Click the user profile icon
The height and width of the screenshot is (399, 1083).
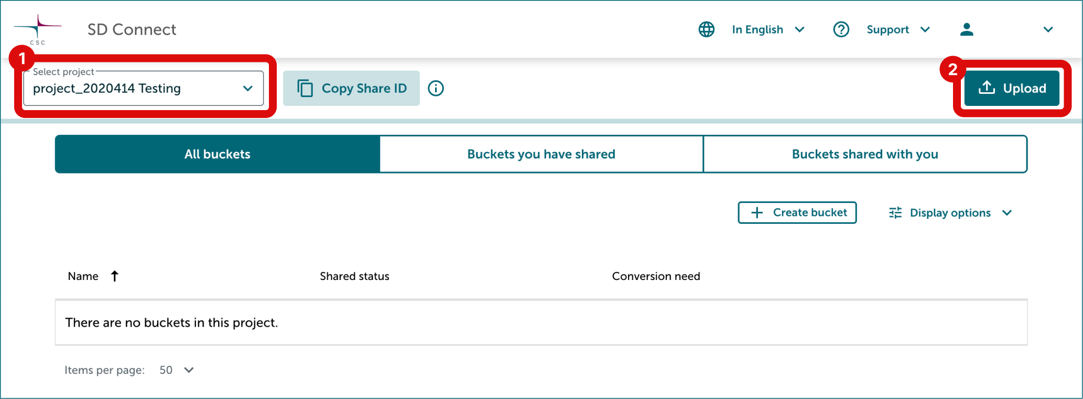(x=967, y=29)
